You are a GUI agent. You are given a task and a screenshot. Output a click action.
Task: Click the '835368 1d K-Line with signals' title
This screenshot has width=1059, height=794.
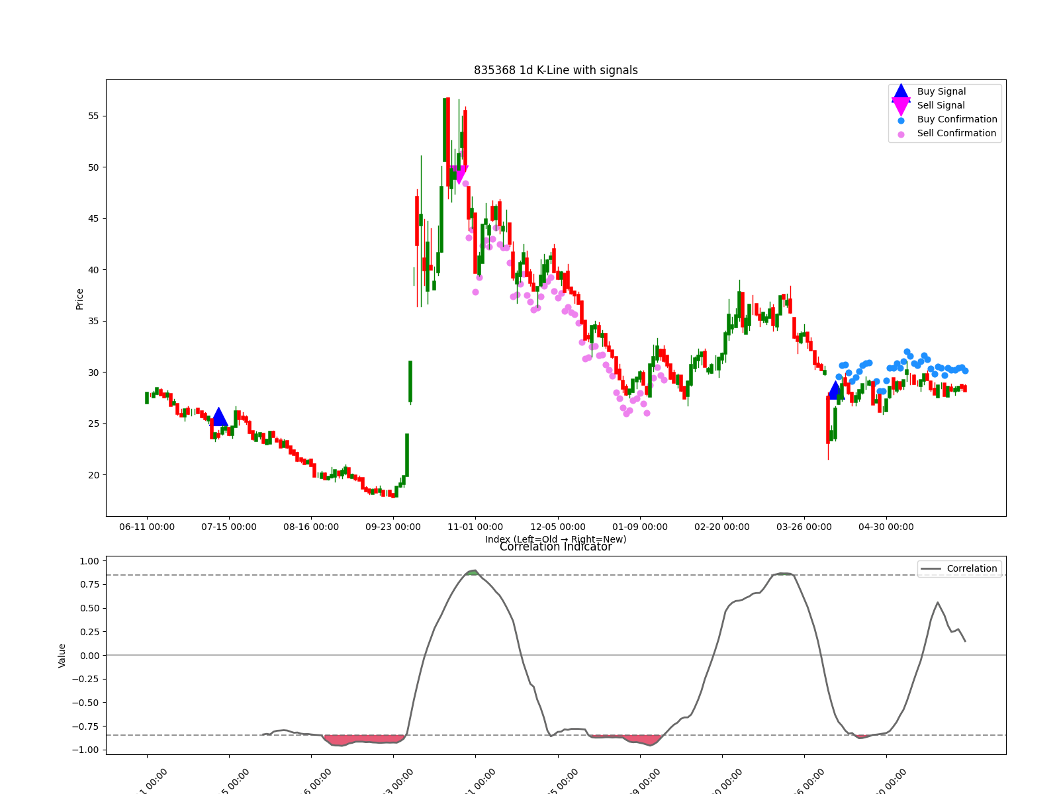[x=556, y=70]
